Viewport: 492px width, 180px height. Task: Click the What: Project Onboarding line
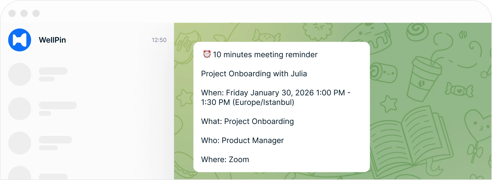point(247,121)
